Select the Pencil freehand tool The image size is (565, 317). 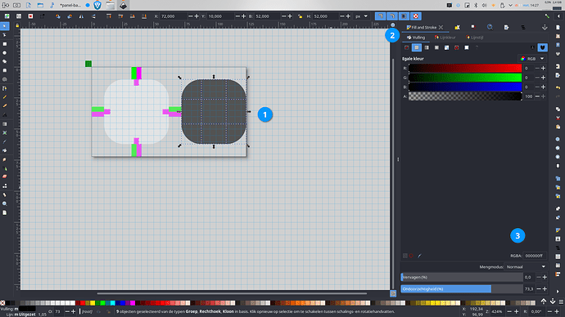(x=4, y=97)
